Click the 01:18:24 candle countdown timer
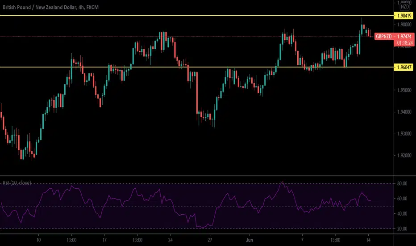Screen dimensions: 416x246 coord(405,43)
